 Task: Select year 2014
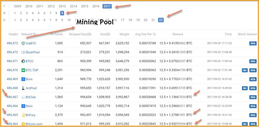(74, 6)
